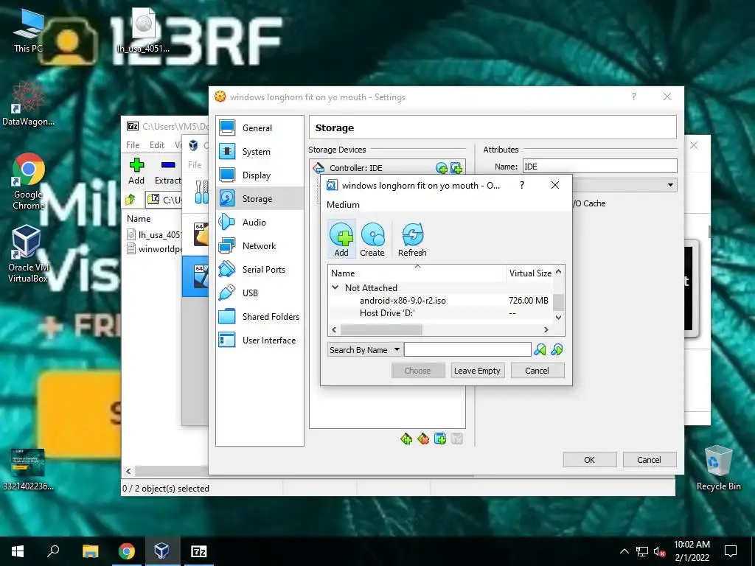
Task: Open USB settings category
Action: (x=260, y=293)
